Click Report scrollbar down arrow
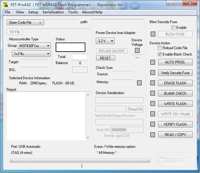This screenshot has width=200, height=173. 88,138
